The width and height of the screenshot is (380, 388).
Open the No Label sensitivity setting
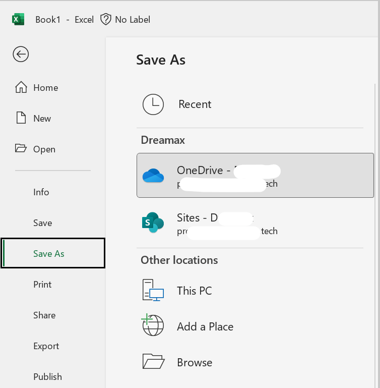click(x=125, y=19)
